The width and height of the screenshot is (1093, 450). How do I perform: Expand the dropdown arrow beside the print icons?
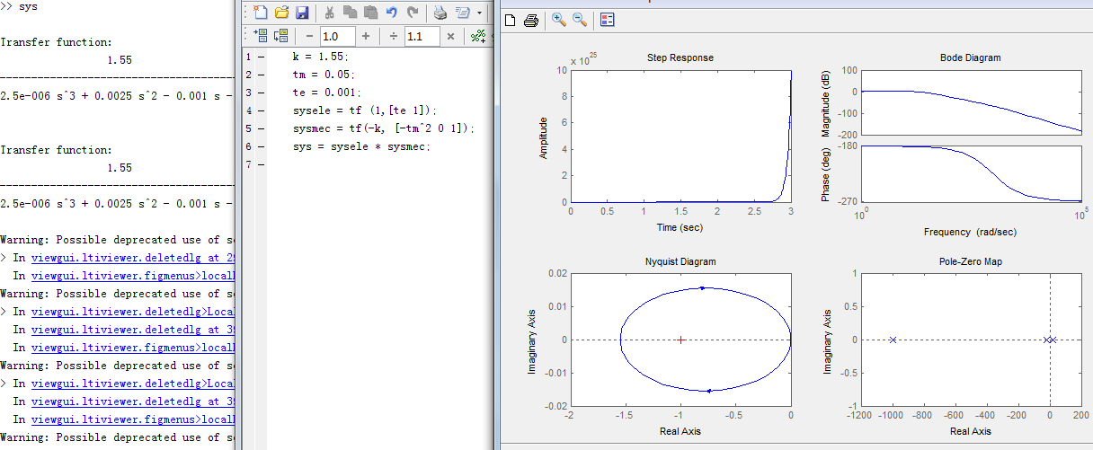point(479,13)
